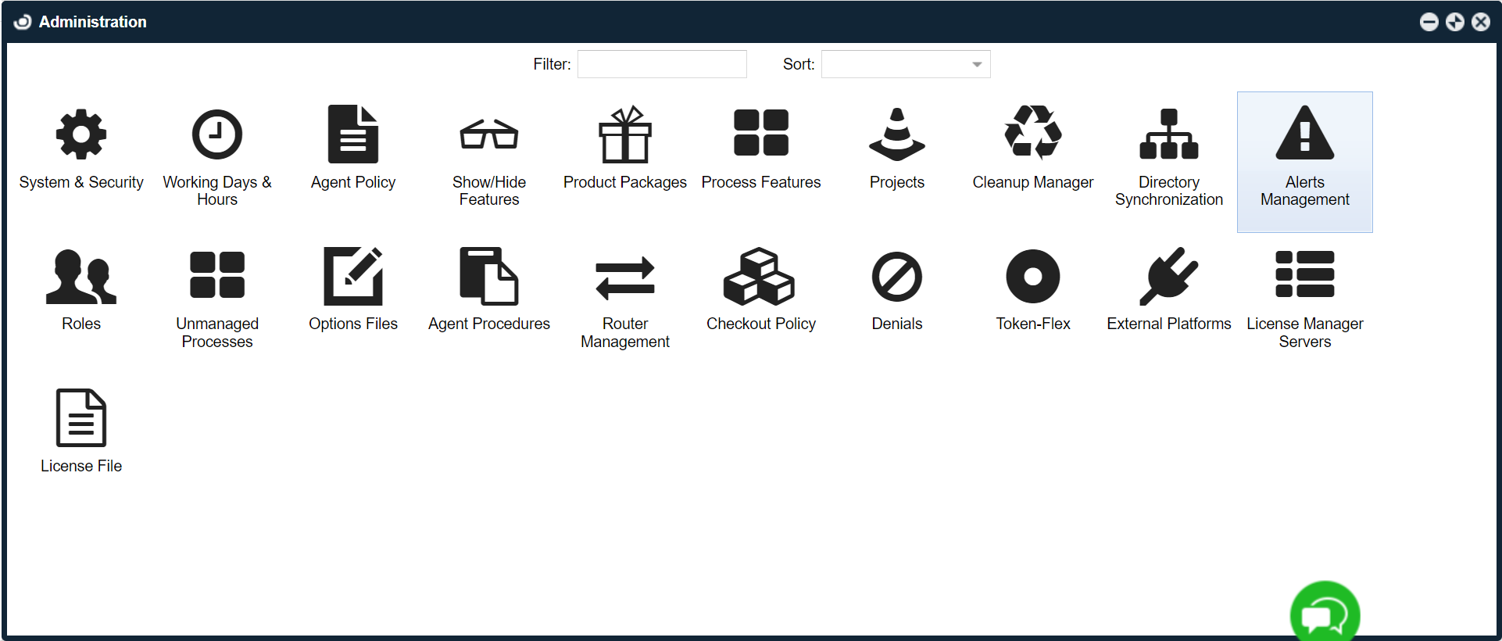The height and width of the screenshot is (641, 1502).
Task: Open Alerts Management warning icon
Action: [x=1305, y=134]
